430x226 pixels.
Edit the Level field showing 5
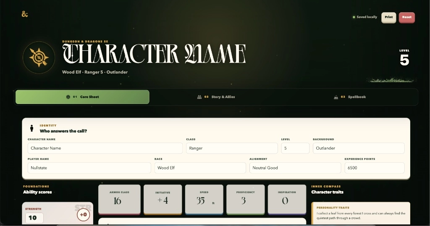(x=295, y=148)
